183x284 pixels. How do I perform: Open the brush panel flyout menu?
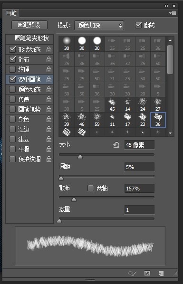tap(173, 13)
